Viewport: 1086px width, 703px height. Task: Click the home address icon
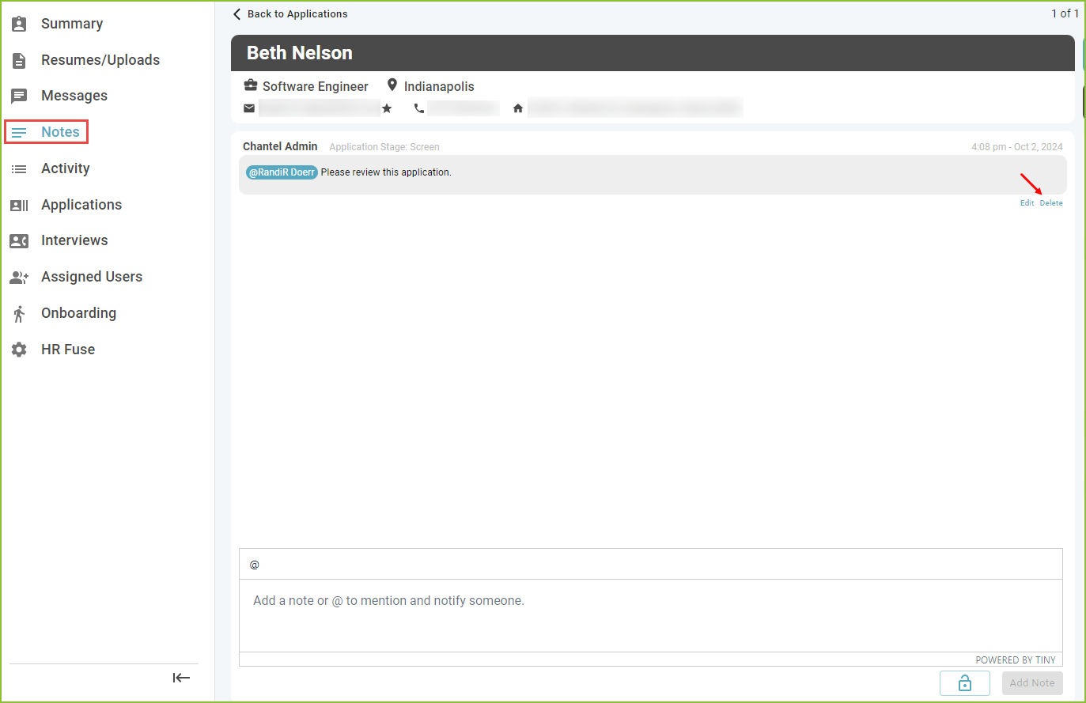[x=518, y=108]
